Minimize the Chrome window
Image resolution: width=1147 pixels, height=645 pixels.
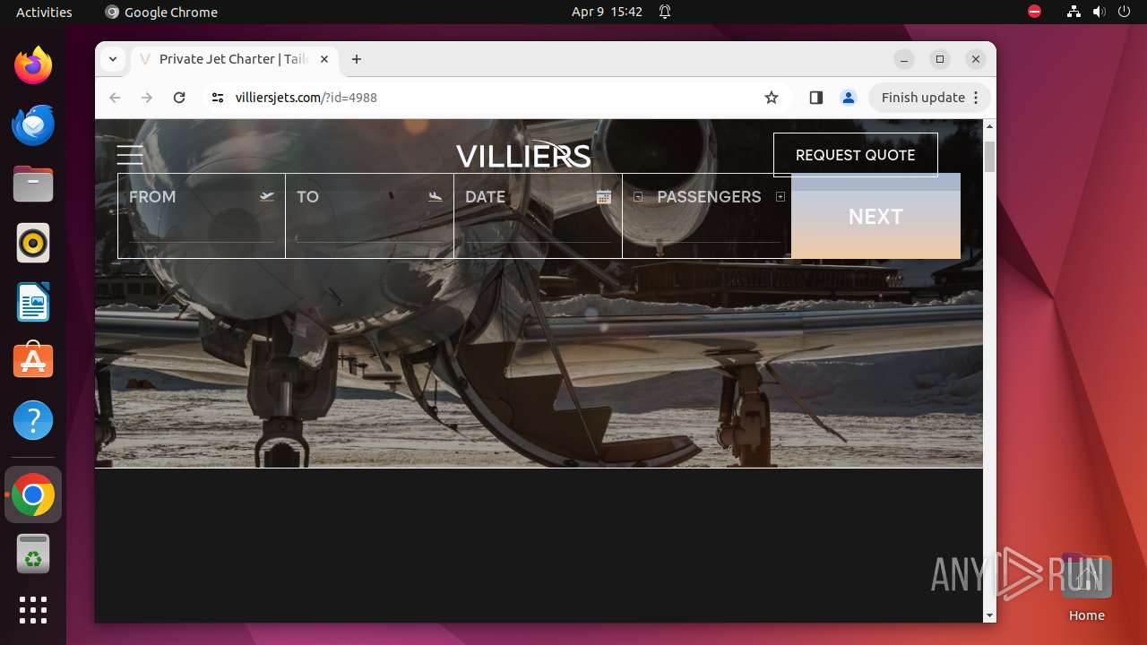(904, 59)
